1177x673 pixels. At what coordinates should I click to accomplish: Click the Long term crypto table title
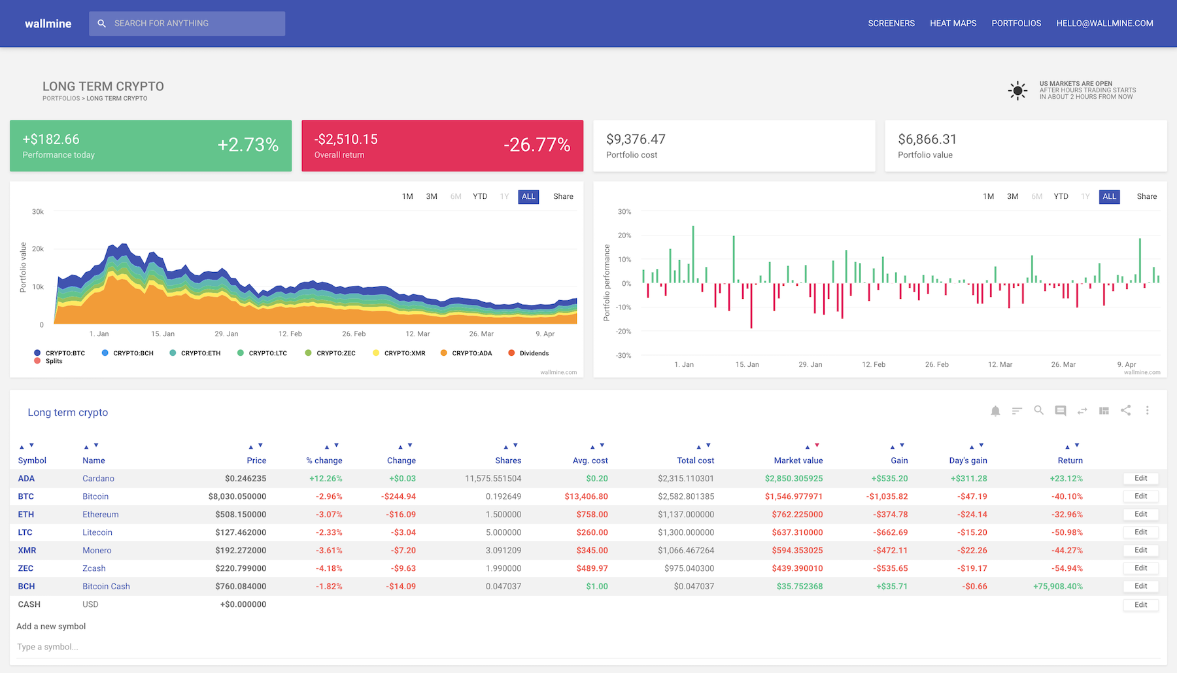coord(68,413)
